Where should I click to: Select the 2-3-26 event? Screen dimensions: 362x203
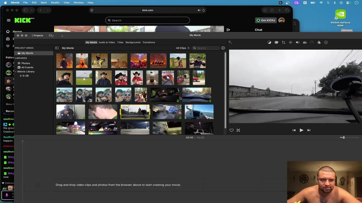click(24, 76)
